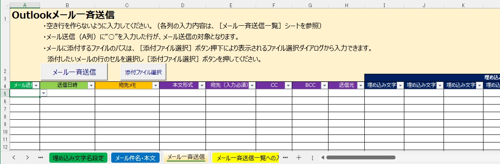Viewport: 500px width, 164px height.
Task: Open the 送信日時 filter dropdown
Action: click(x=91, y=86)
